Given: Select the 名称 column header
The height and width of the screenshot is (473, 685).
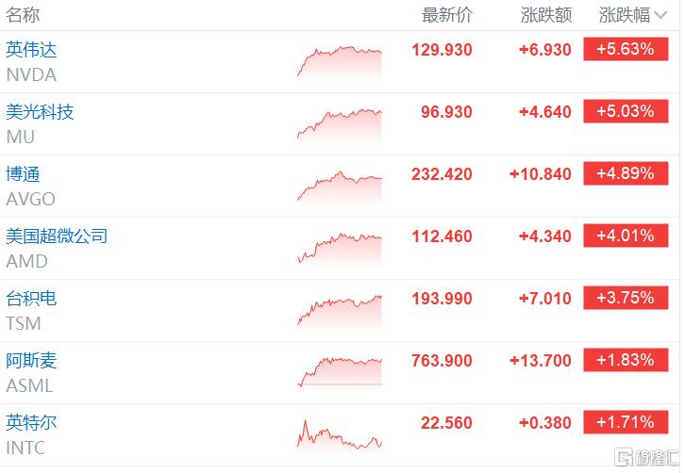Looking at the screenshot, I should tap(23, 15).
